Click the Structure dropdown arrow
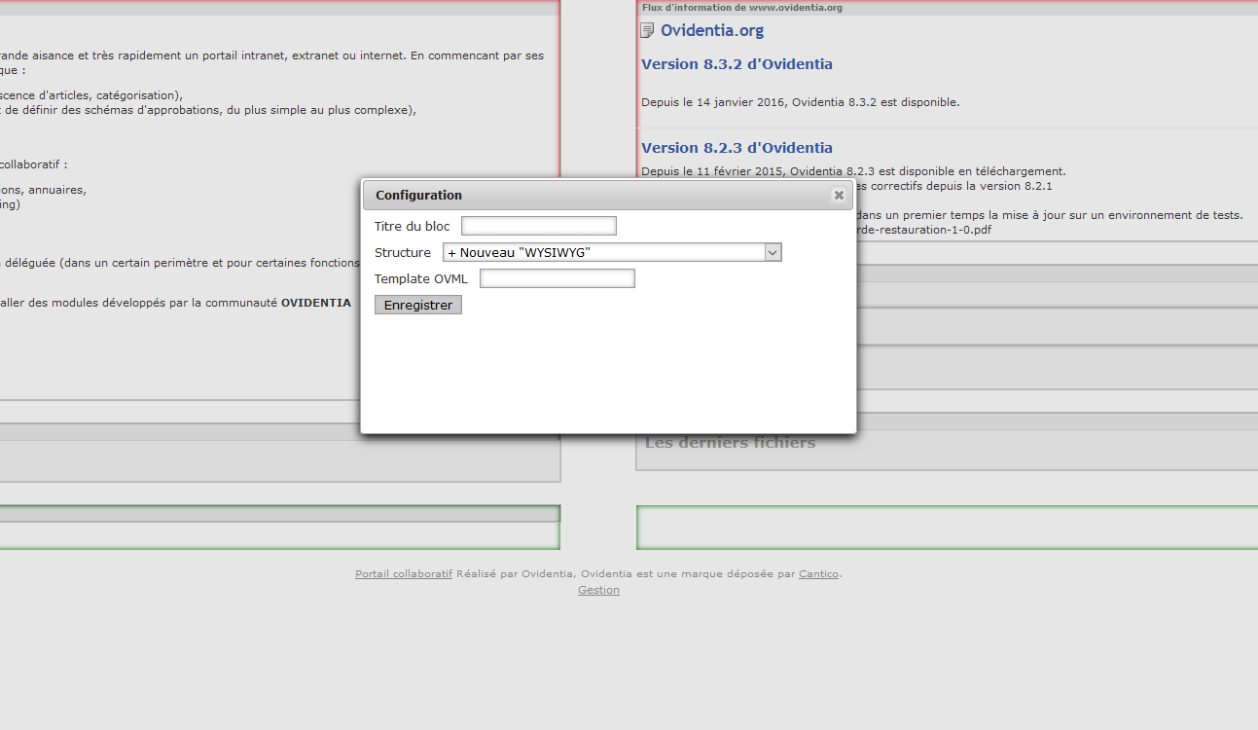 click(773, 253)
